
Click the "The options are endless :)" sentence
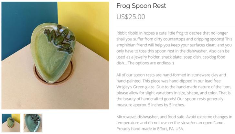pos(151,63)
